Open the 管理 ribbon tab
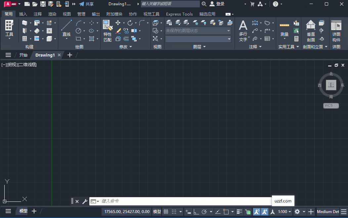 (81, 14)
